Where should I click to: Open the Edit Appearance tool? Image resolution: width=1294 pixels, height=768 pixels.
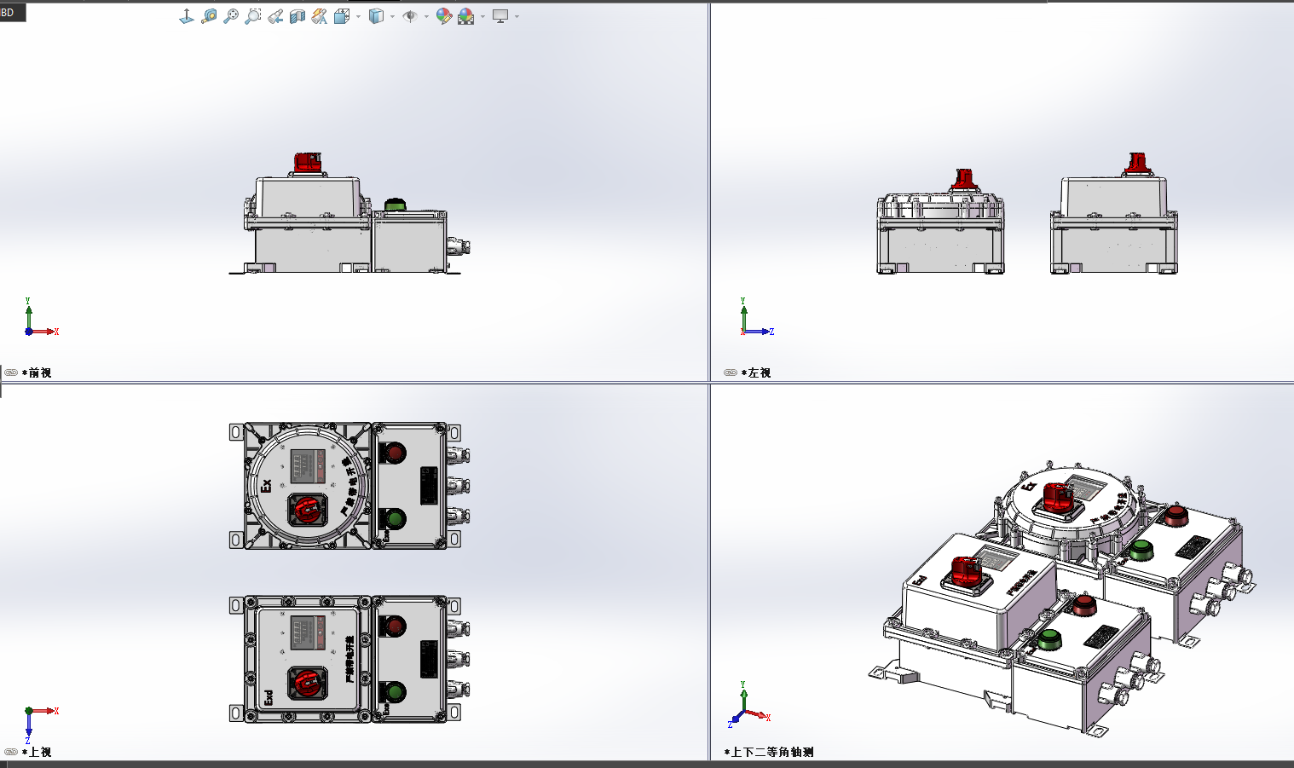(x=443, y=16)
